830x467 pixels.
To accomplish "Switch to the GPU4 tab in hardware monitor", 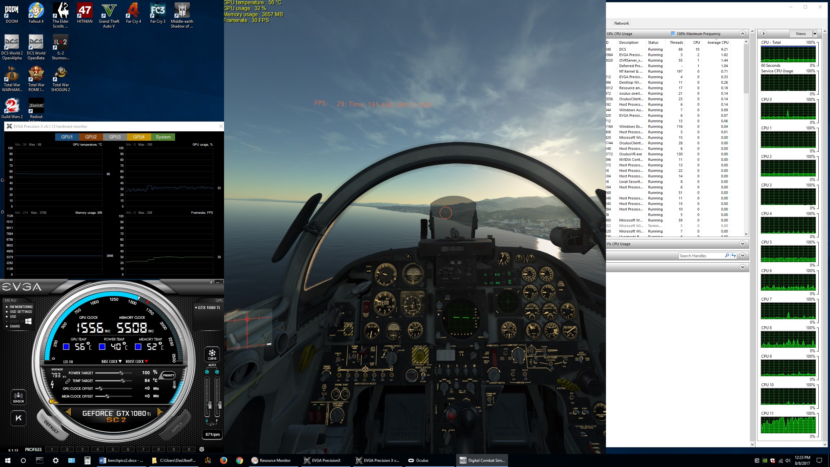I will (x=139, y=137).
